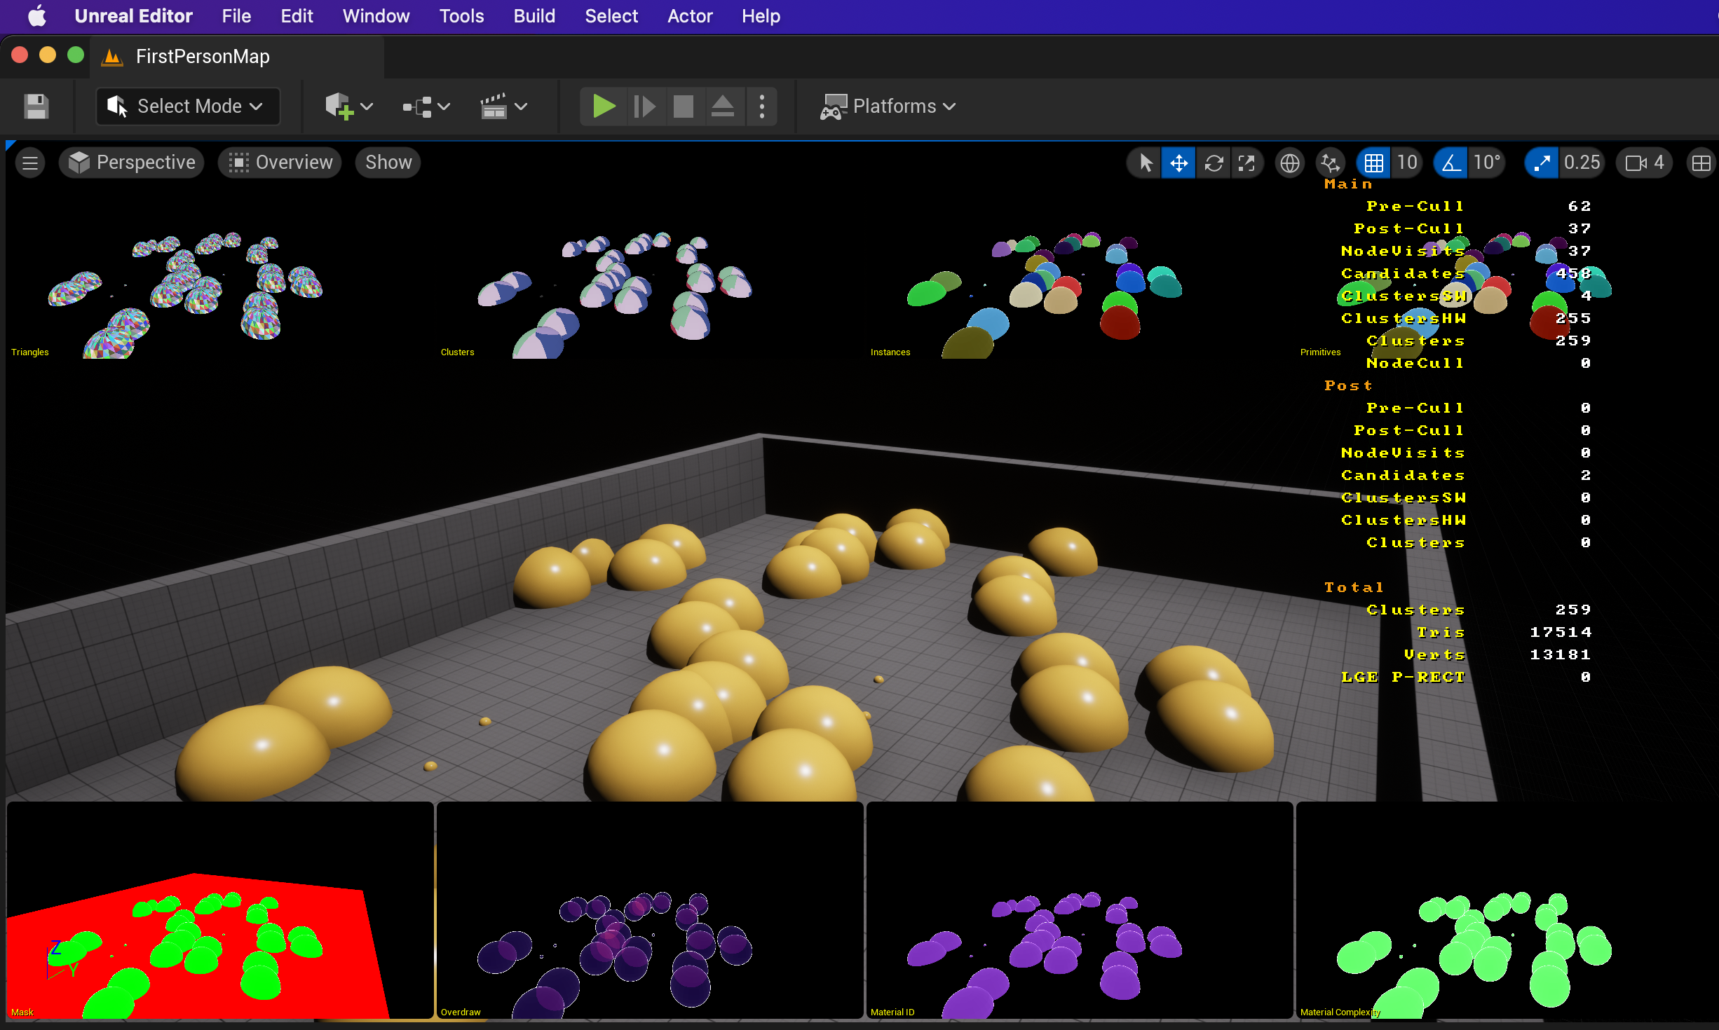Open the Perspective view type dropdown
The image size is (1719, 1030).
coord(133,163)
